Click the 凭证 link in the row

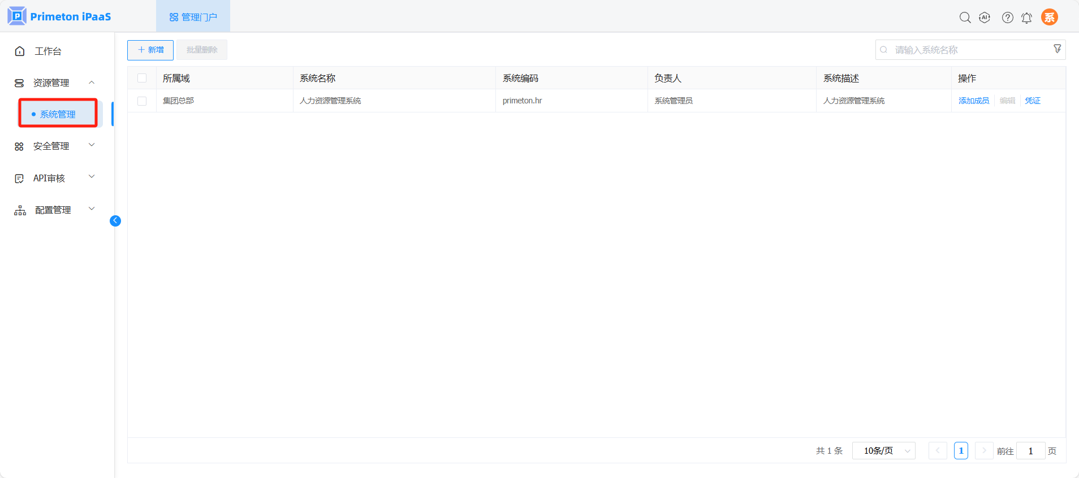click(1032, 101)
